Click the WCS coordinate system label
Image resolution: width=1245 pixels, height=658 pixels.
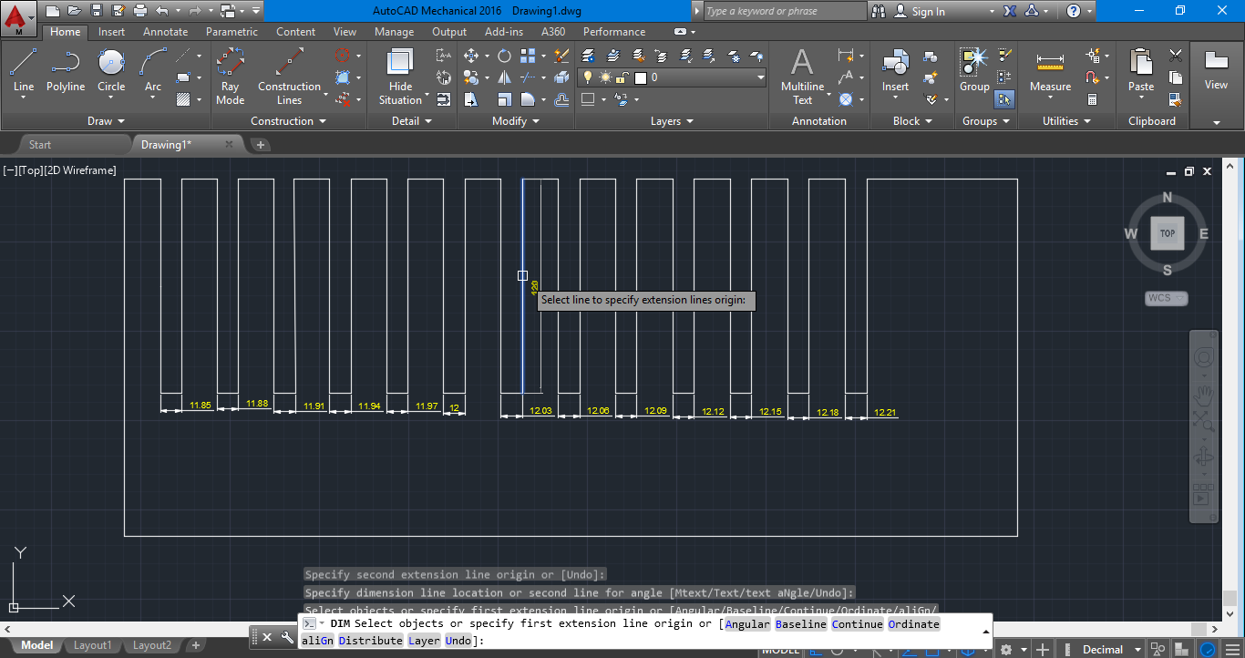(x=1166, y=298)
